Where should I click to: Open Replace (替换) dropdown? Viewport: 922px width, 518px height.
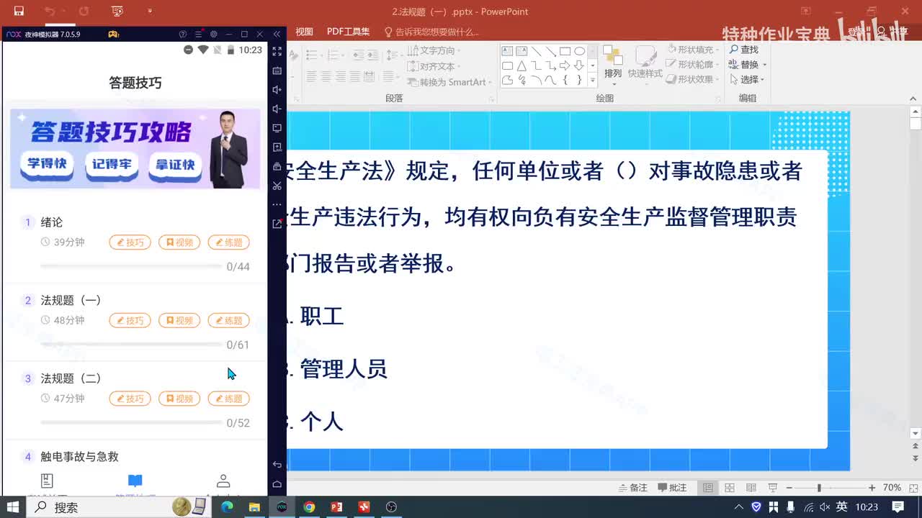pos(747,65)
